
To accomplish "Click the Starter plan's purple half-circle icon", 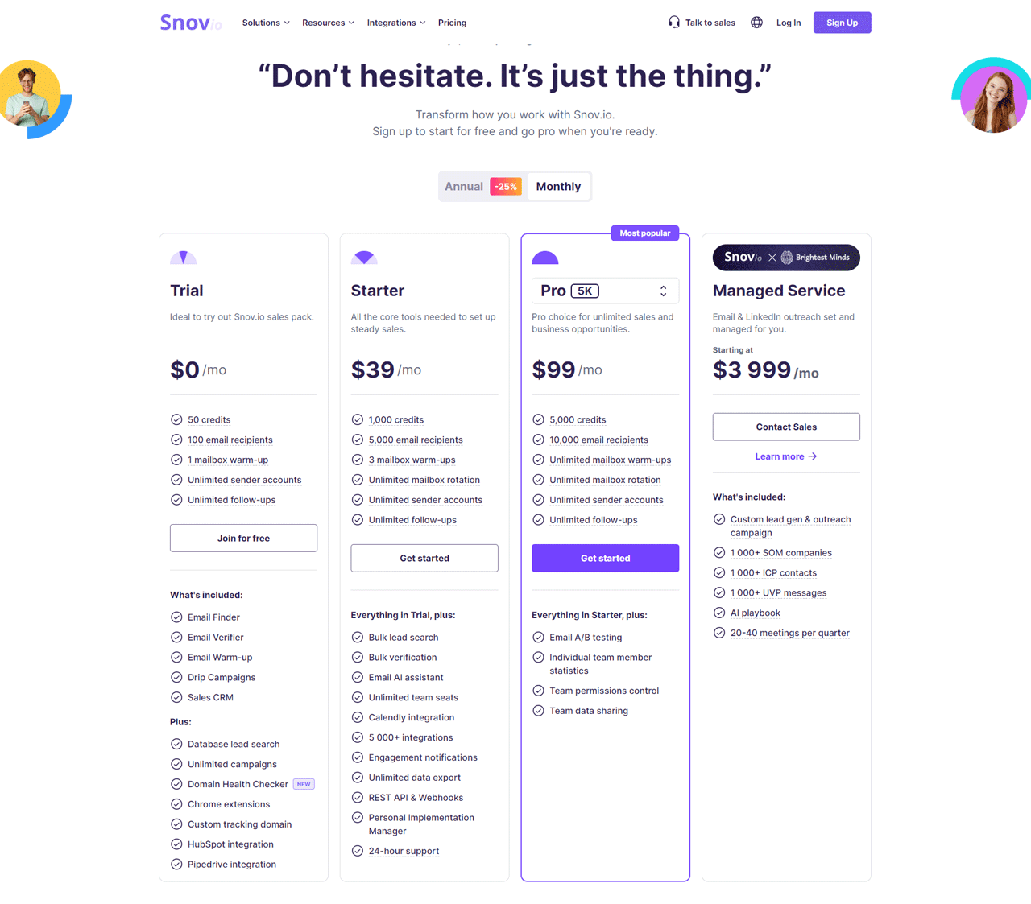I will (364, 257).
